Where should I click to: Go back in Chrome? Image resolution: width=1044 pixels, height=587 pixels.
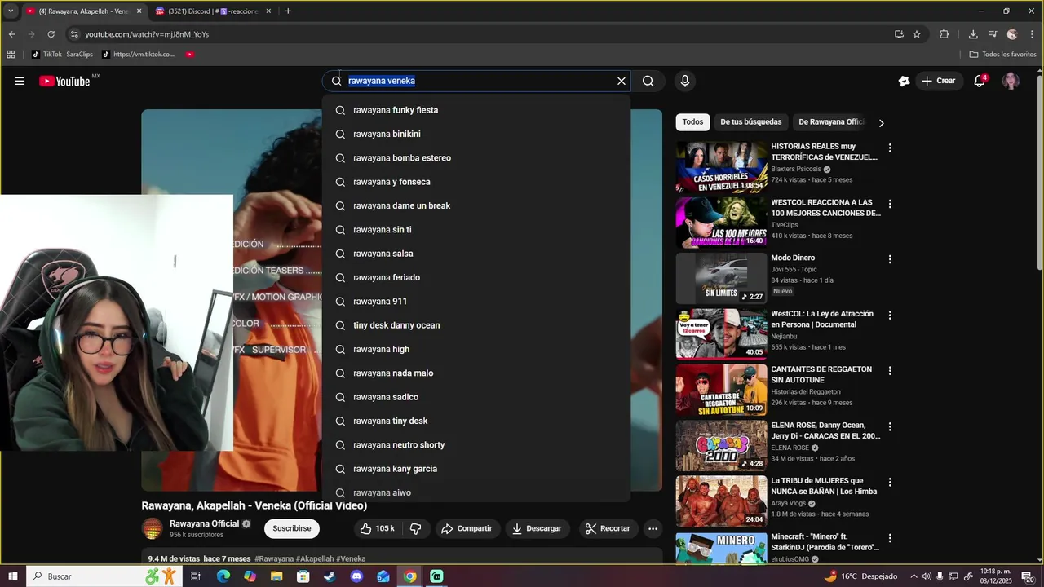point(11,34)
